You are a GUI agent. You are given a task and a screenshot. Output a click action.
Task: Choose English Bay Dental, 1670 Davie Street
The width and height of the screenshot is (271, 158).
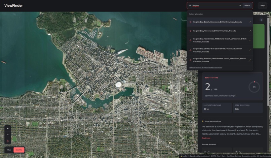[x=220, y=50]
